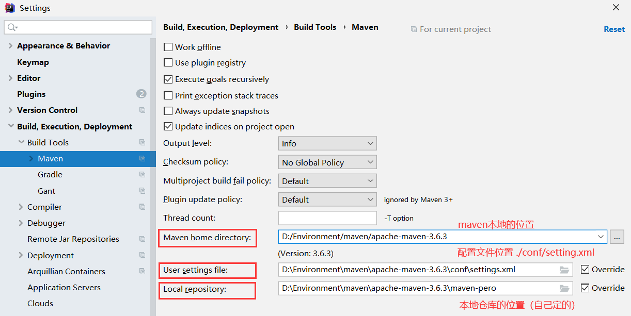Click the (Version: 3.6.3) text
Viewport: 631px width, 316px height.
(306, 254)
